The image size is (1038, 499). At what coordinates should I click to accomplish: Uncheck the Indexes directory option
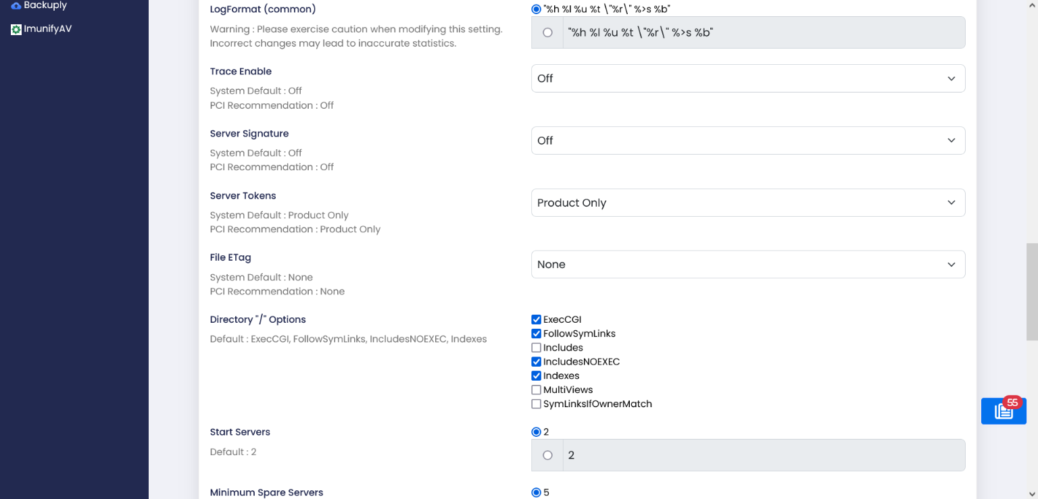pyautogui.click(x=537, y=376)
